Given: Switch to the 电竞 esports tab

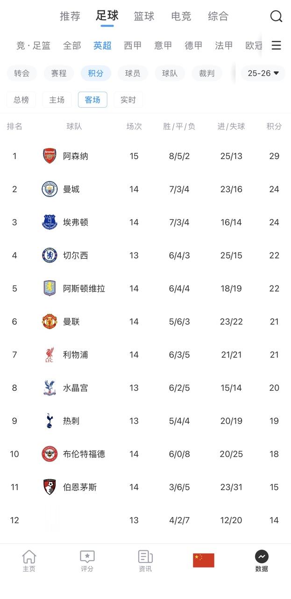Looking at the screenshot, I should click(x=181, y=16).
